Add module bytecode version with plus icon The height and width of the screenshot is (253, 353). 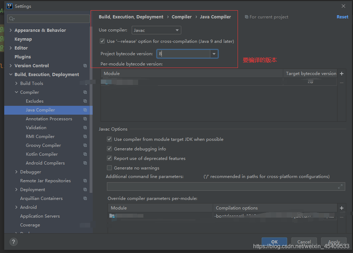342,74
